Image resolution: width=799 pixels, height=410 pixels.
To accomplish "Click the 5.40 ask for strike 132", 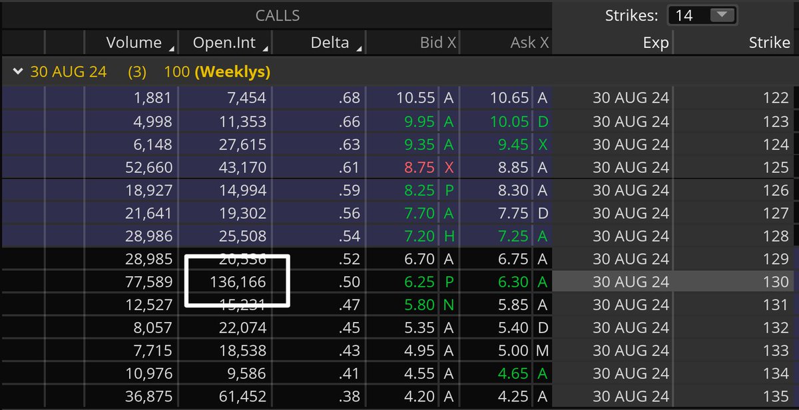I will coord(513,328).
